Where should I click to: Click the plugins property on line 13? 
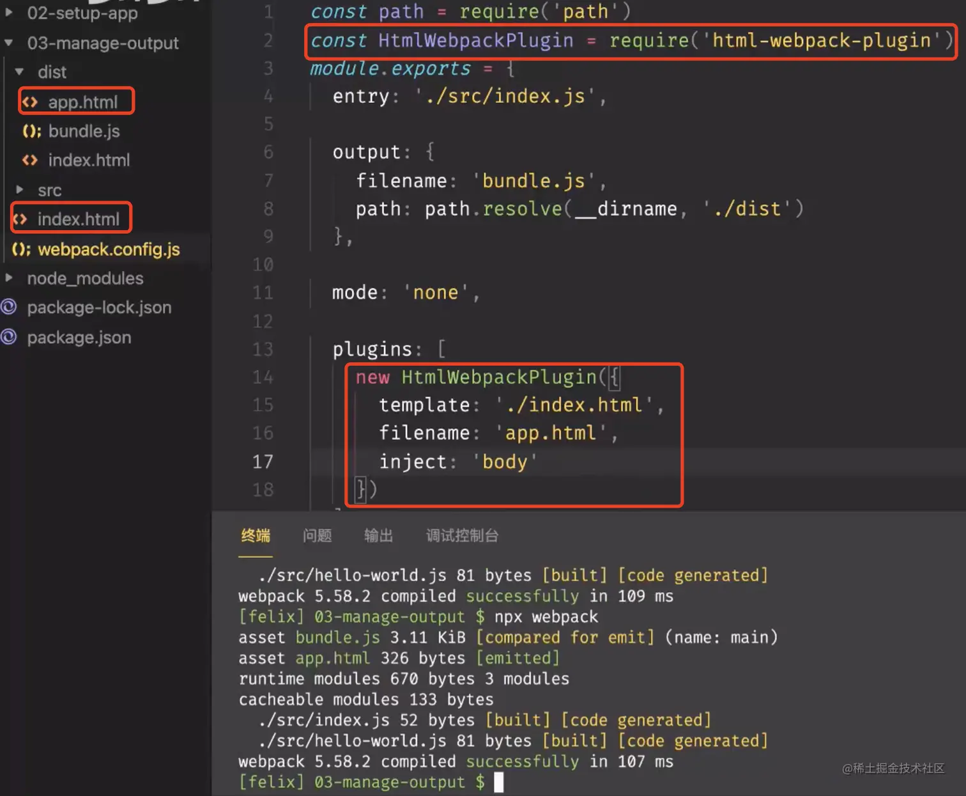[x=372, y=349]
